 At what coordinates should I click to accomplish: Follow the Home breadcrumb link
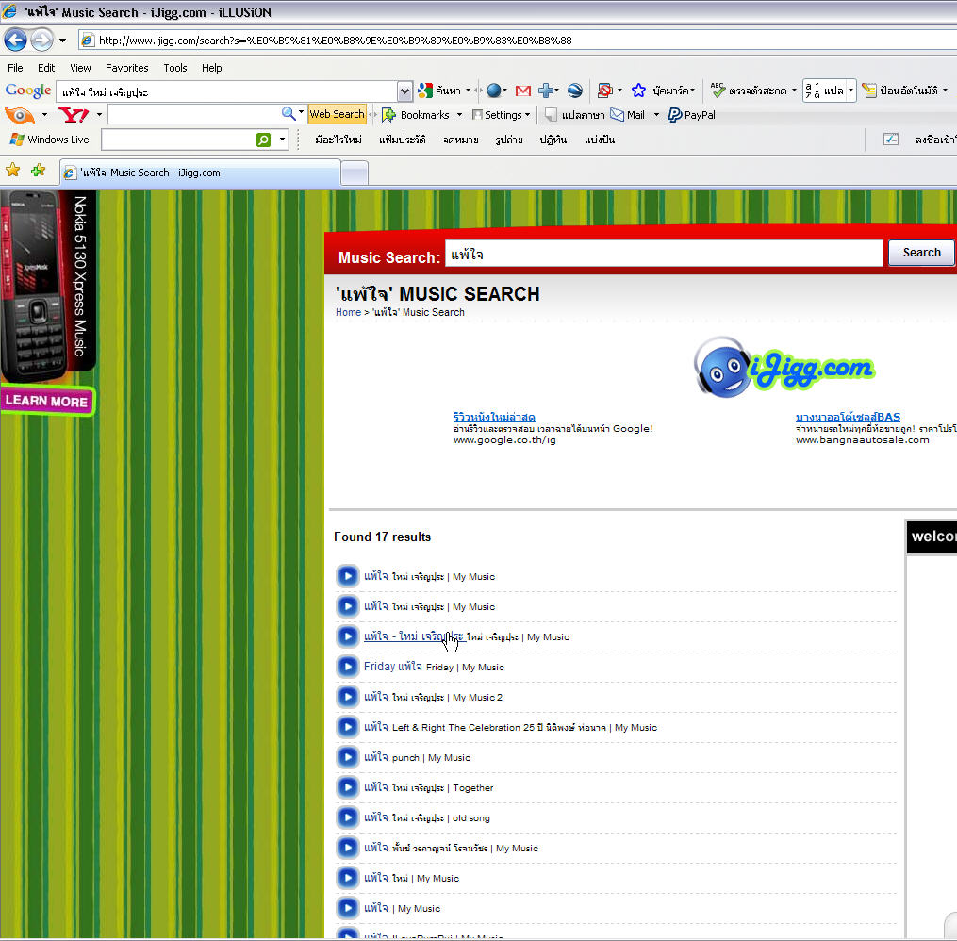pyautogui.click(x=348, y=312)
